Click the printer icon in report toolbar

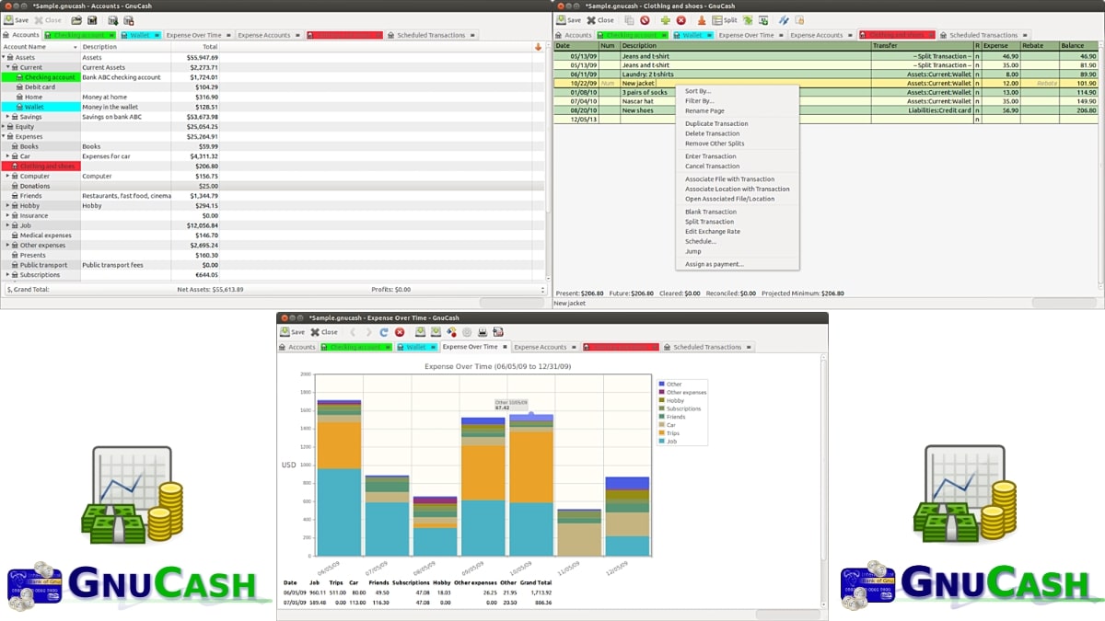click(x=483, y=332)
